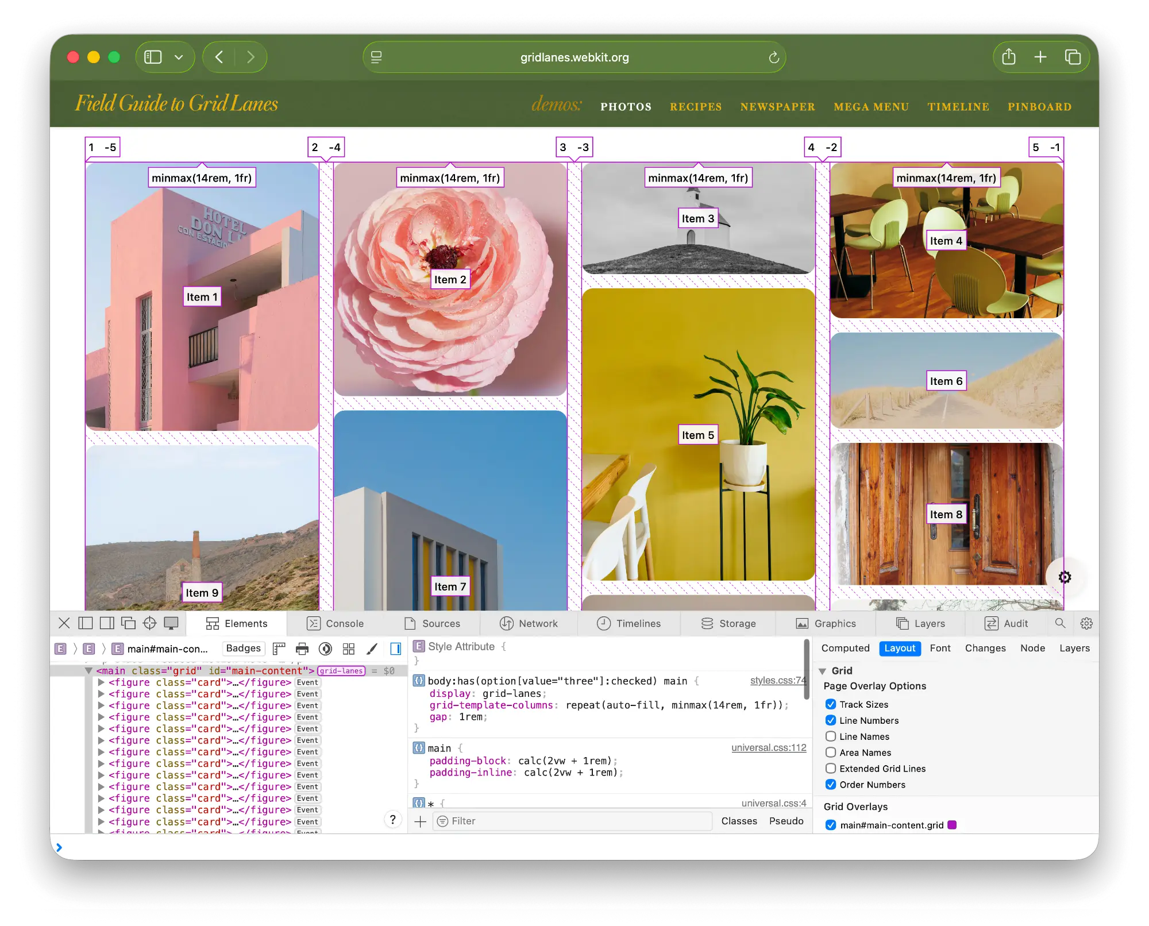Click the page reader menu icon in address bar
This screenshot has height=926, width=1149.
point(376,57)
